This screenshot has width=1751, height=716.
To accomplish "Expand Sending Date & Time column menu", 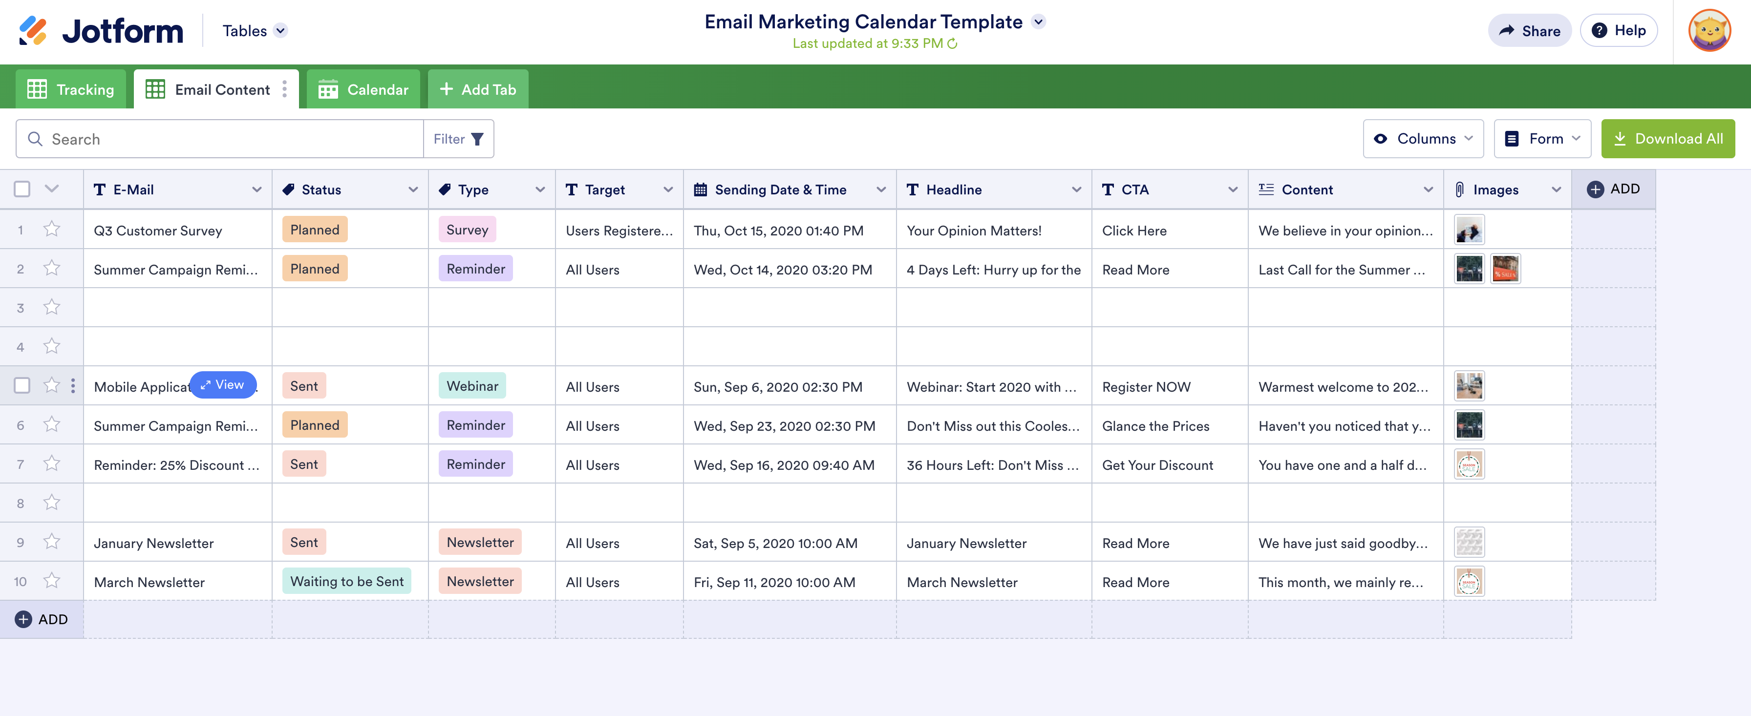I will [x=881, y=190].
